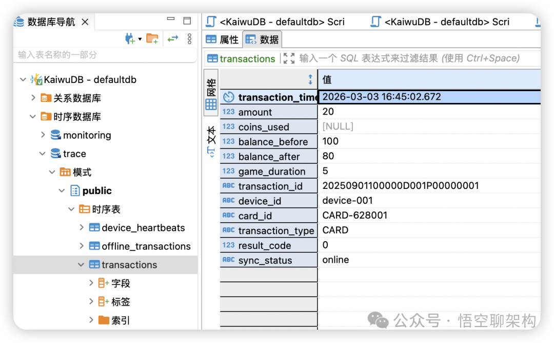The image size is (554, 343).
Task: Click the 关系数据库 folder icon
Action: click(46, 98)
